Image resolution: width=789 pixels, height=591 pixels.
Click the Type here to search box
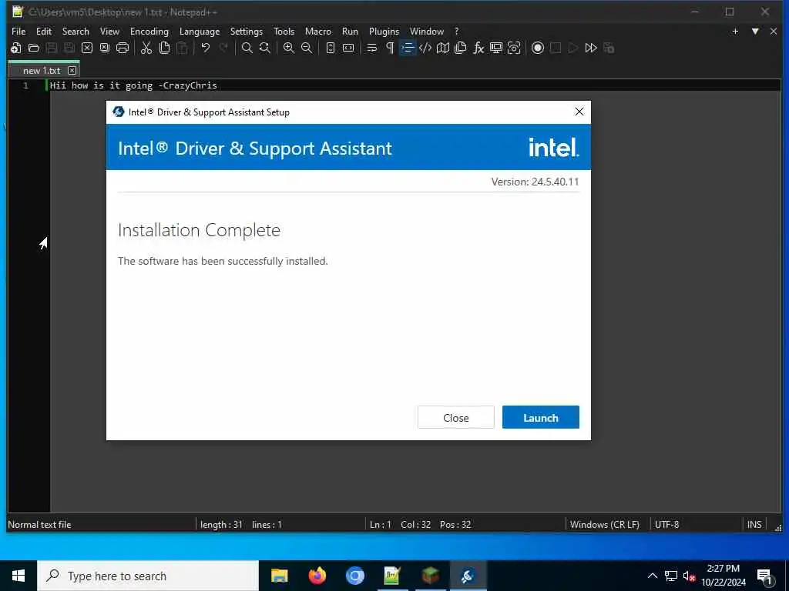click(148, 576)
